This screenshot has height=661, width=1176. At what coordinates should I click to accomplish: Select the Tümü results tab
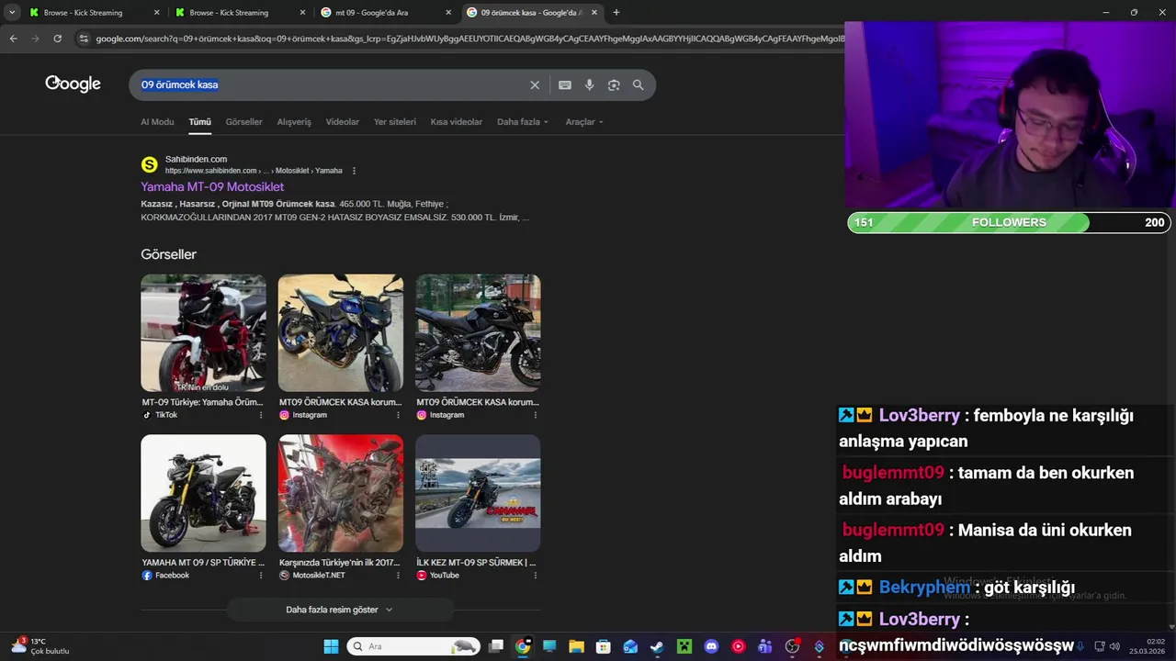pyautogui.click(x=199, y=122)
